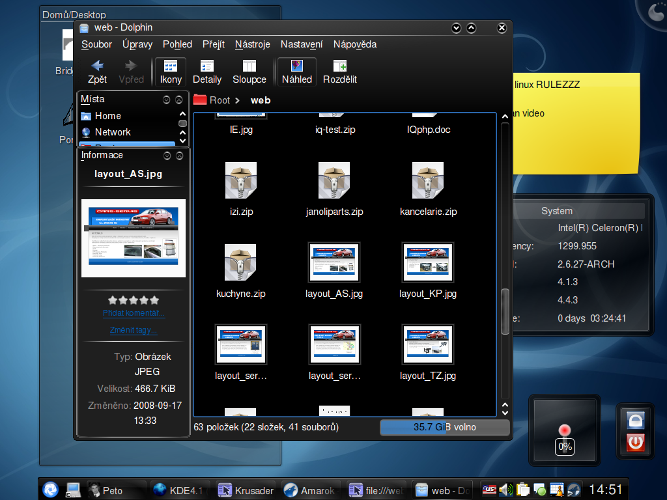Float the Informace panel with its undock icon
Viewport: 667px width, 500px height.
coord(167,156)
